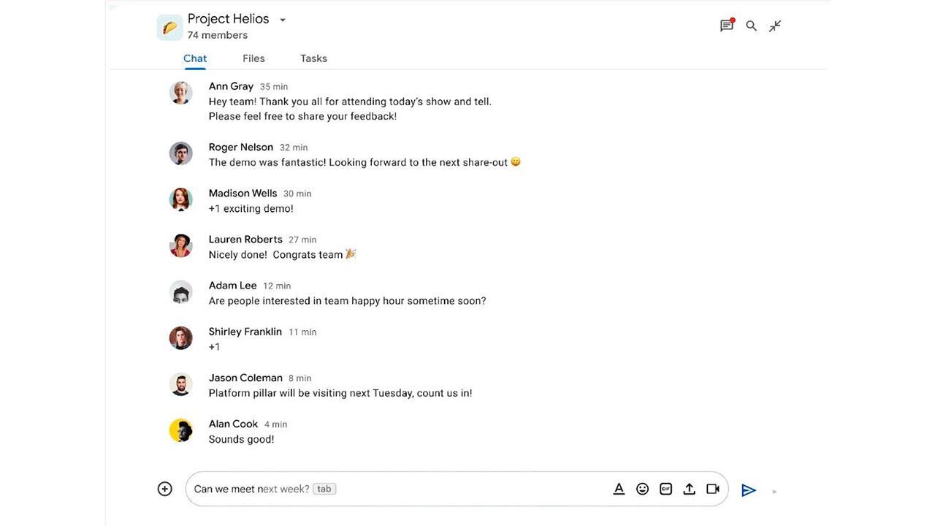The height and width of the screenshot is (526, 935).
Task: Open text formatting options in message box
Action: 619,488
